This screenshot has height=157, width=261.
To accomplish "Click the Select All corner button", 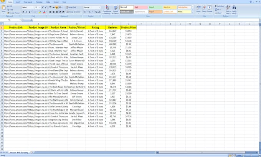I will 2,24.
